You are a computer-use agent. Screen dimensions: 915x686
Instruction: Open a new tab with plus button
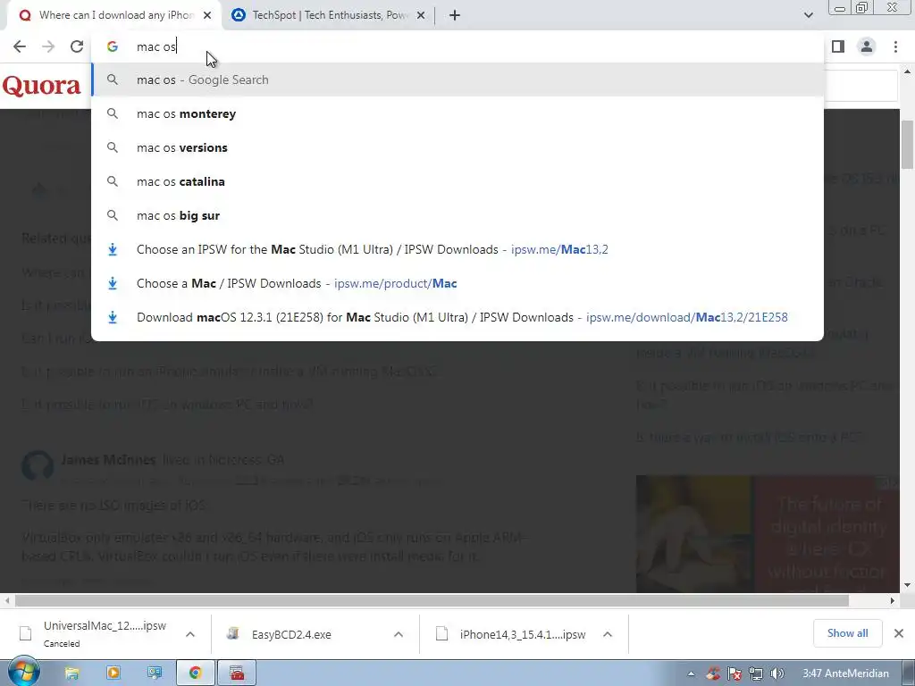[x=455, y=15]
